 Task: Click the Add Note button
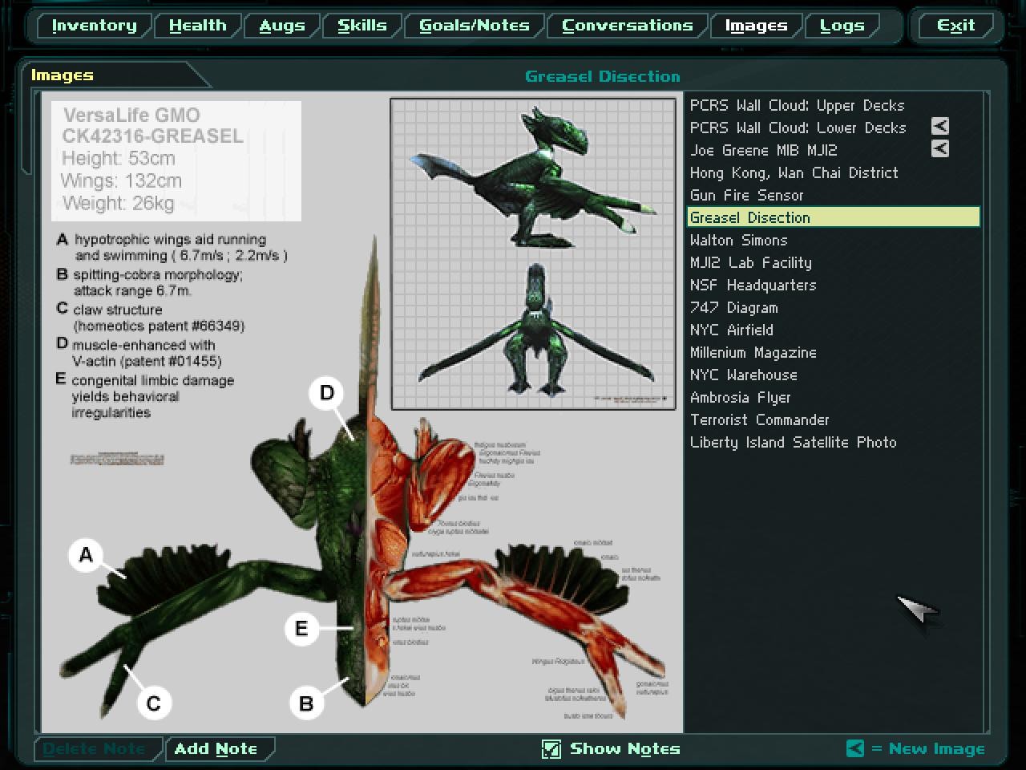pos(216,749)
